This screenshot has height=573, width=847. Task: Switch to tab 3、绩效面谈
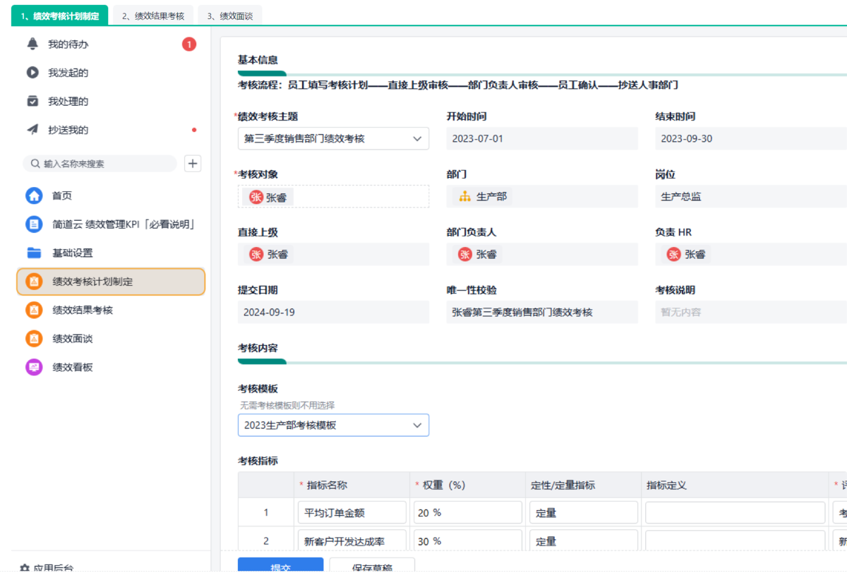pyautogui.click(x=230, y=16)
